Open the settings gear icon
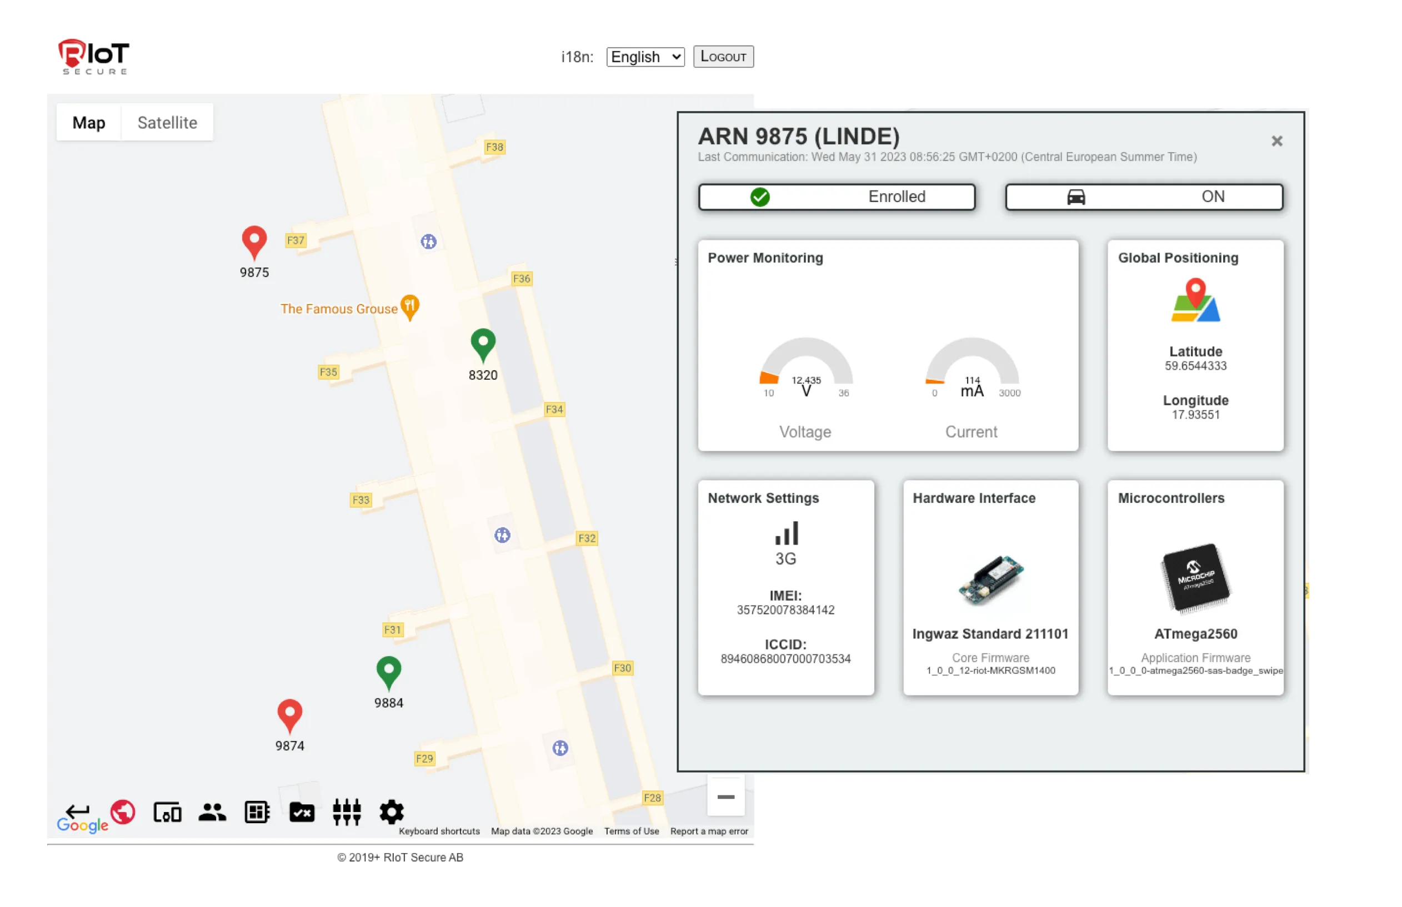Viewport: 1402px width, 907px height. (x=391, y=812)
